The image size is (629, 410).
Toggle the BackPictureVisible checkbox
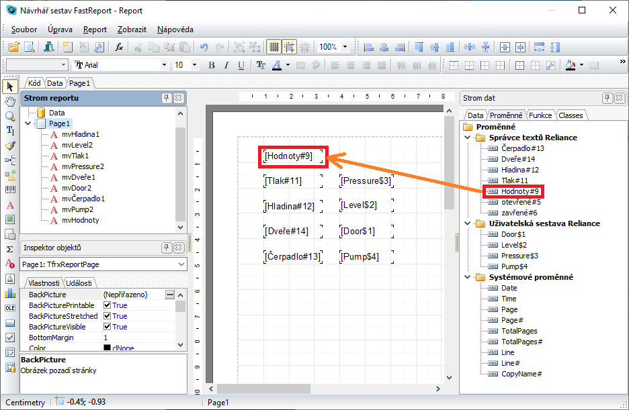point(107,327)
